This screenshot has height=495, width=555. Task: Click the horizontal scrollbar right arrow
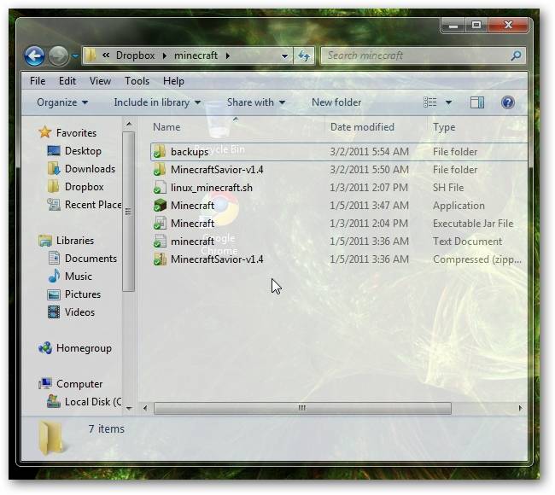point(520,408)
